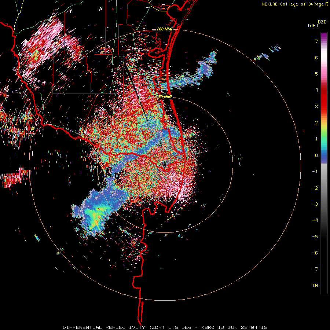Click the Differential Reflectivity caption at bottom
330x330 pixels.
point(165,327)
